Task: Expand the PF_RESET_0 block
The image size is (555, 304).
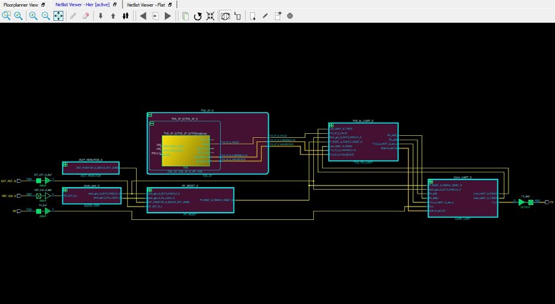Action: (150, 190)
